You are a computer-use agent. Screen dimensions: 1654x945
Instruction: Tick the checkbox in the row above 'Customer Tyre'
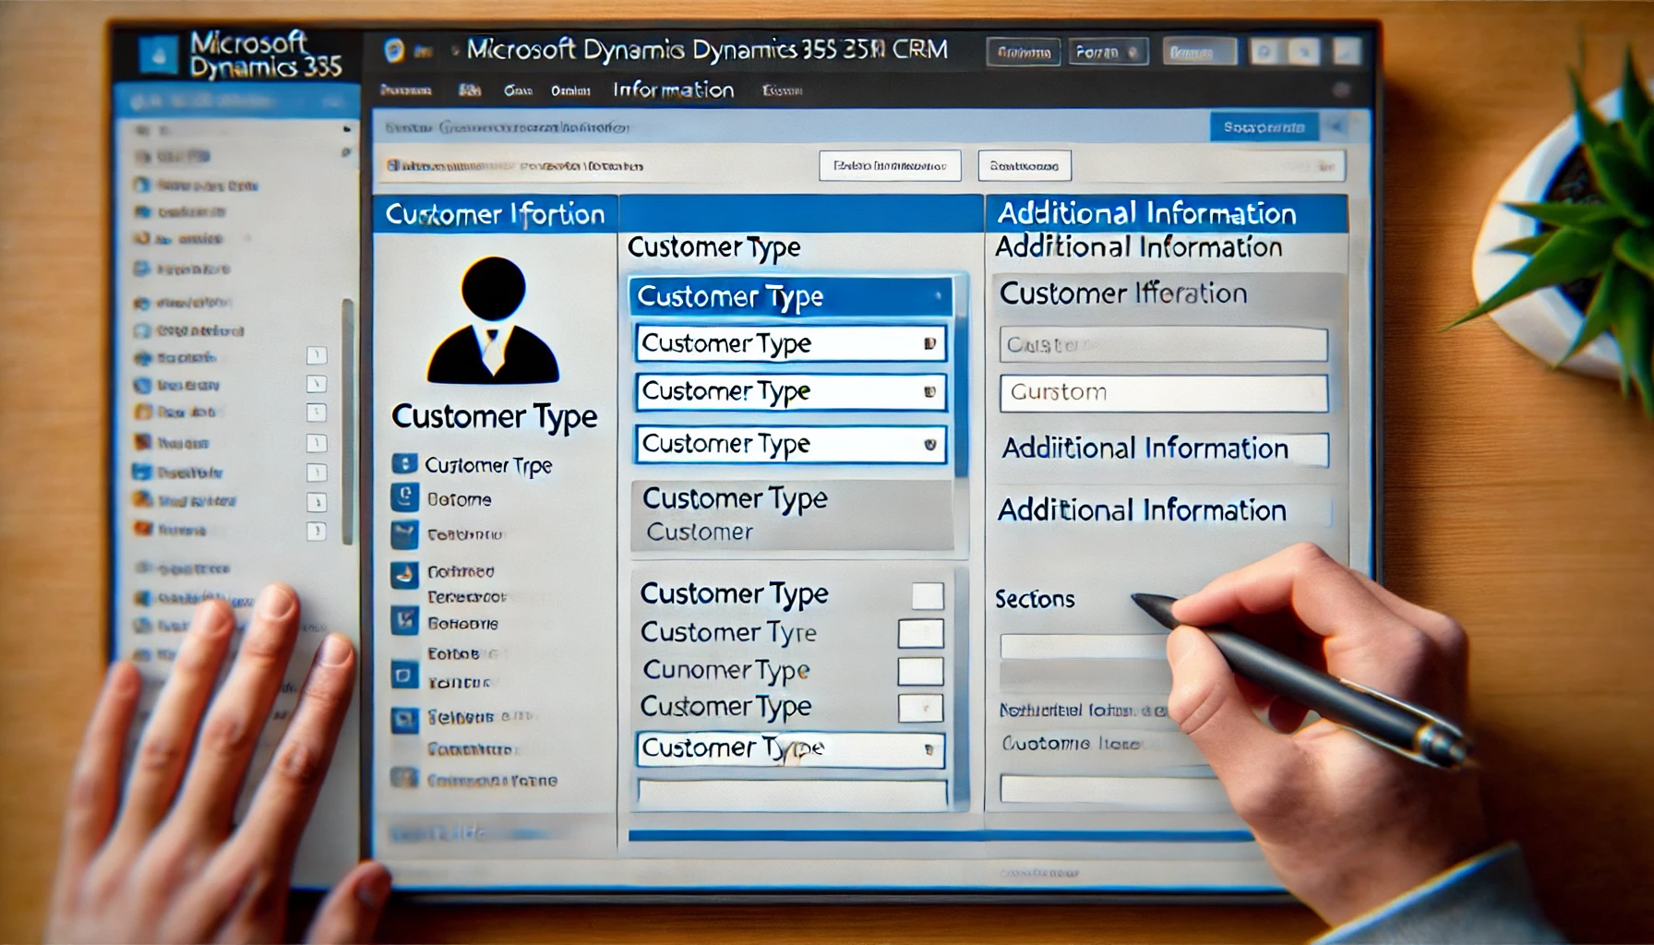(928, 596)
